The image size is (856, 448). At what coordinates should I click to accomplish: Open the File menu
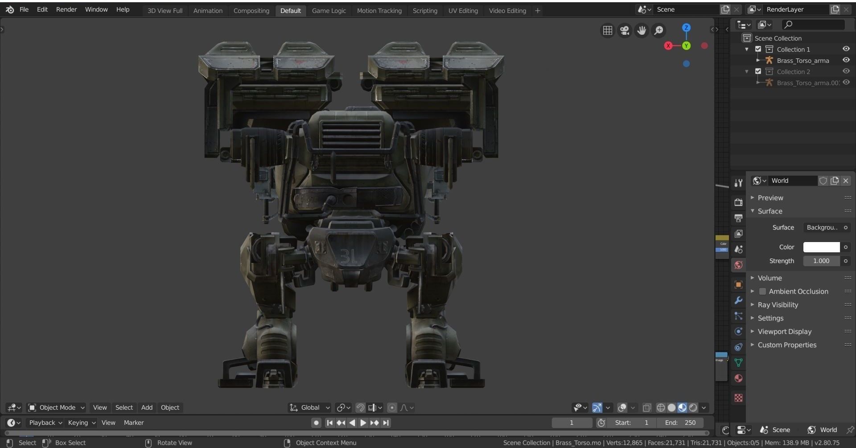[x=24, y=9]
